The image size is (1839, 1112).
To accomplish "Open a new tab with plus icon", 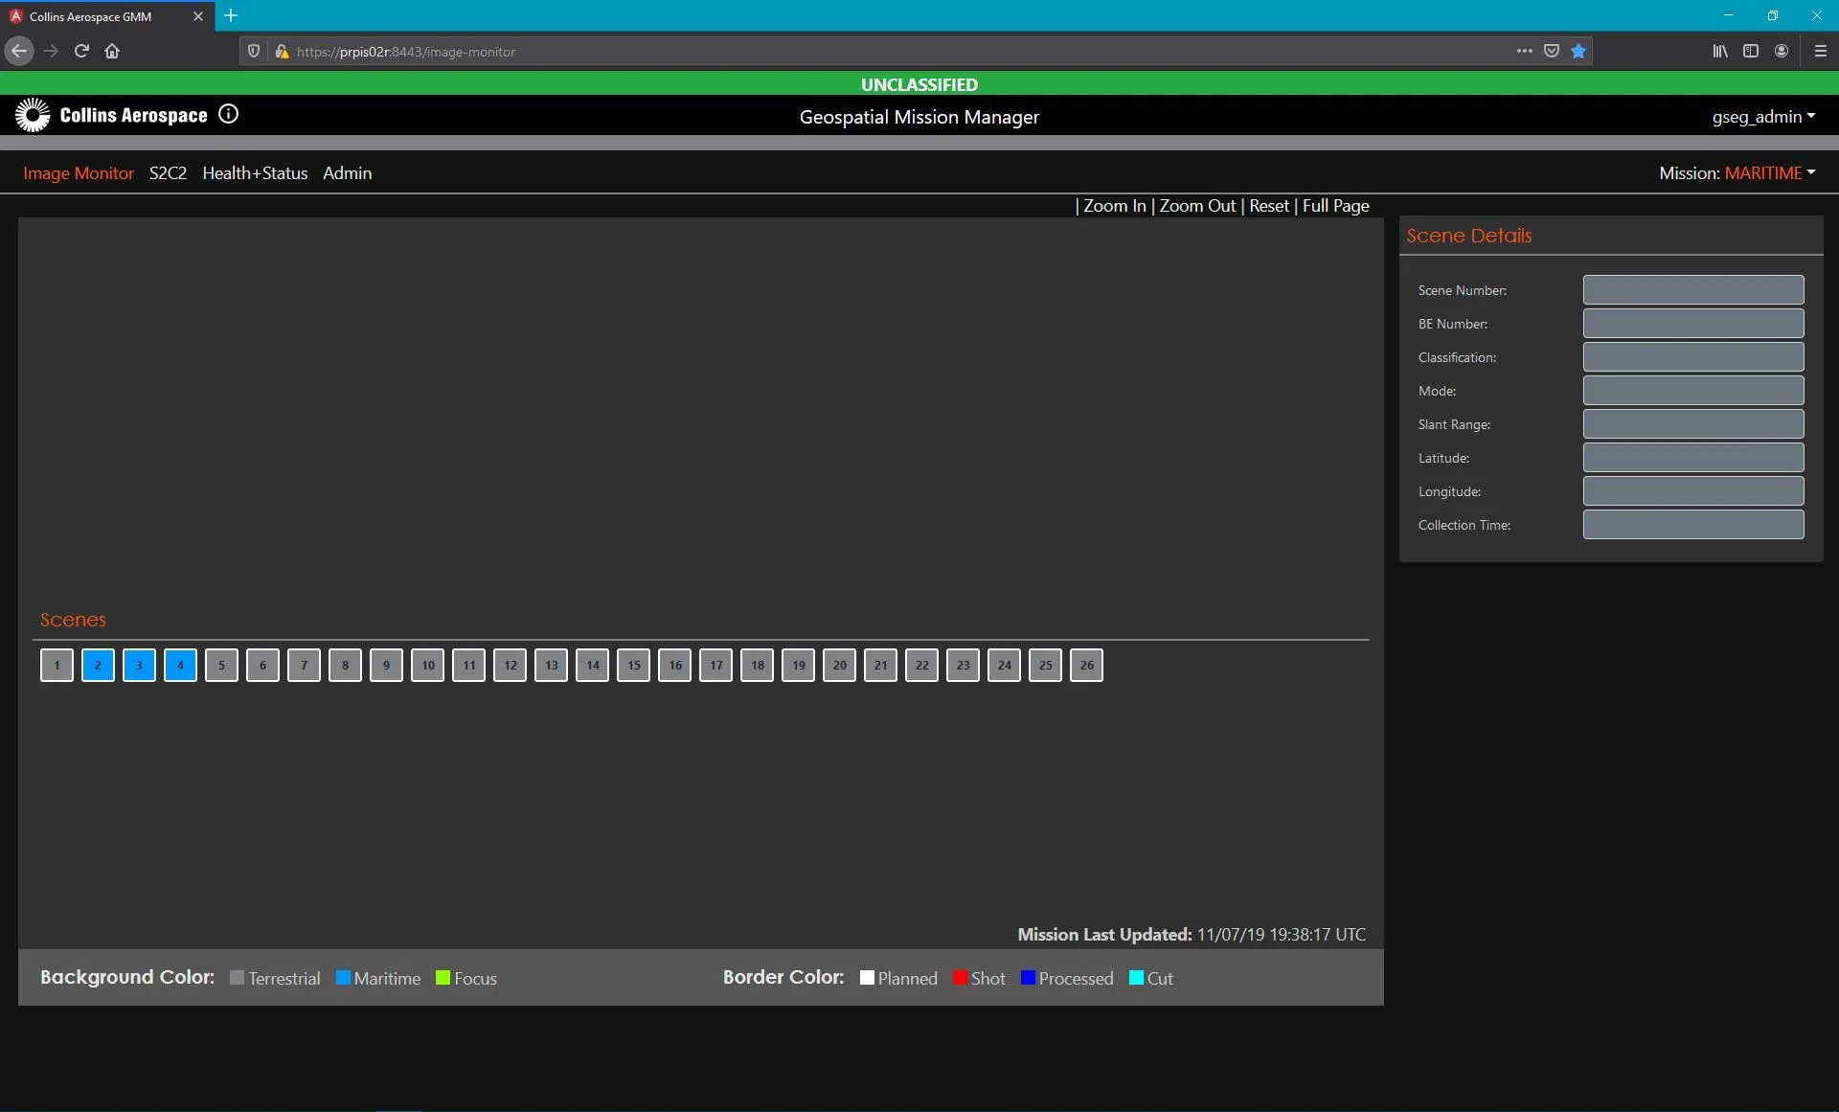I will 231,16.
